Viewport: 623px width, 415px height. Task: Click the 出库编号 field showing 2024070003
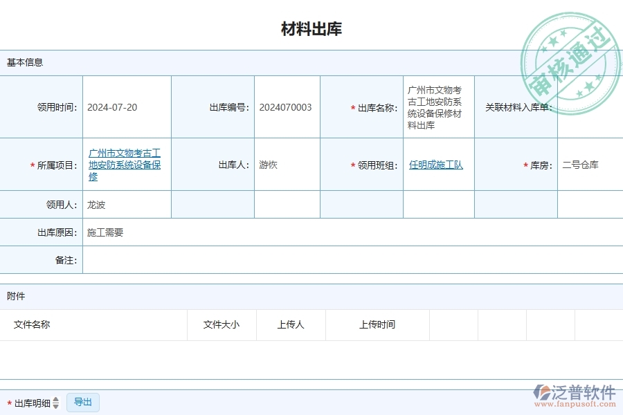286,107
